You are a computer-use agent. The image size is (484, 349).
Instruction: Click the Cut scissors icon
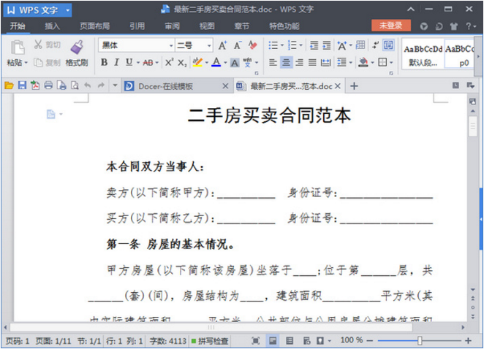point(38,45)
